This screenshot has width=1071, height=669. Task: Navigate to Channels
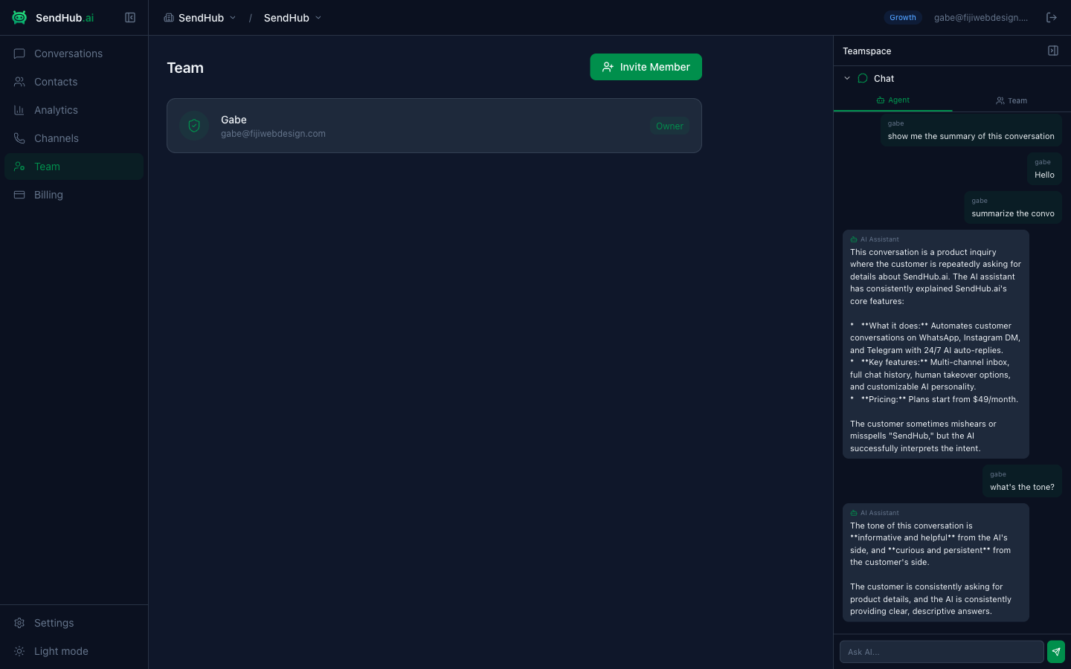pos(74,138)
